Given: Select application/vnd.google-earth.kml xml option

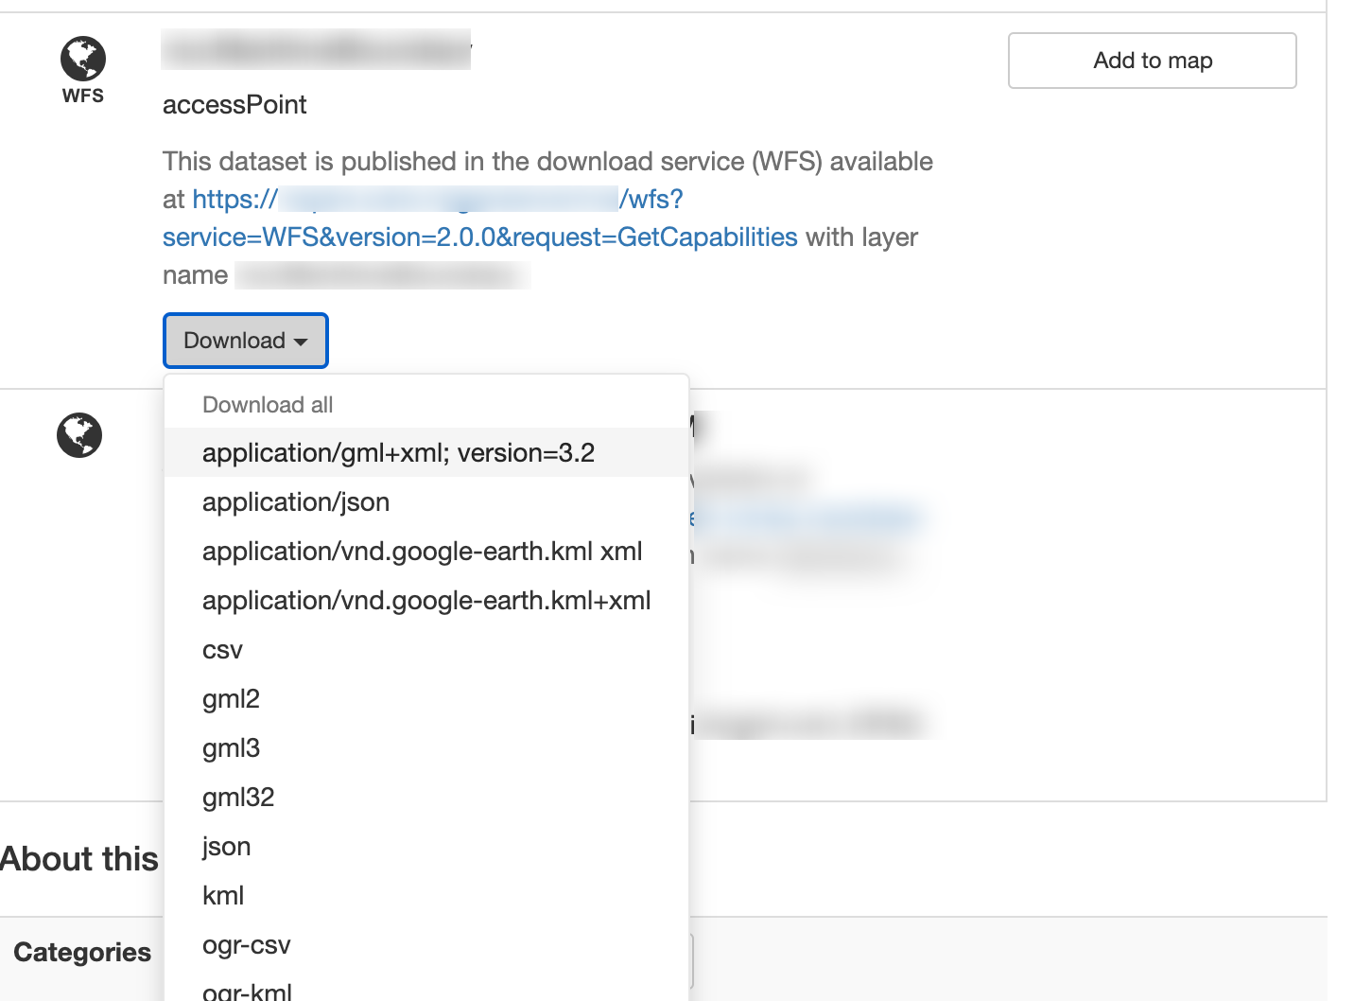Looking at the screenshot, I should point(426,551).
